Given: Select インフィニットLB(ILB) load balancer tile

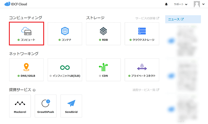Looking at the screenshot, I should click(x=65, y=70).
